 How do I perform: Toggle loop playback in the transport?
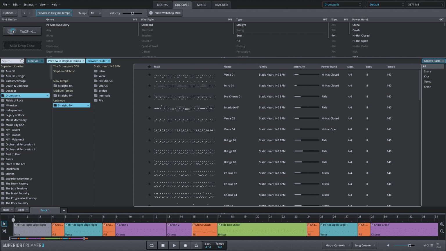pyautogui.click(x=152, y=245)
